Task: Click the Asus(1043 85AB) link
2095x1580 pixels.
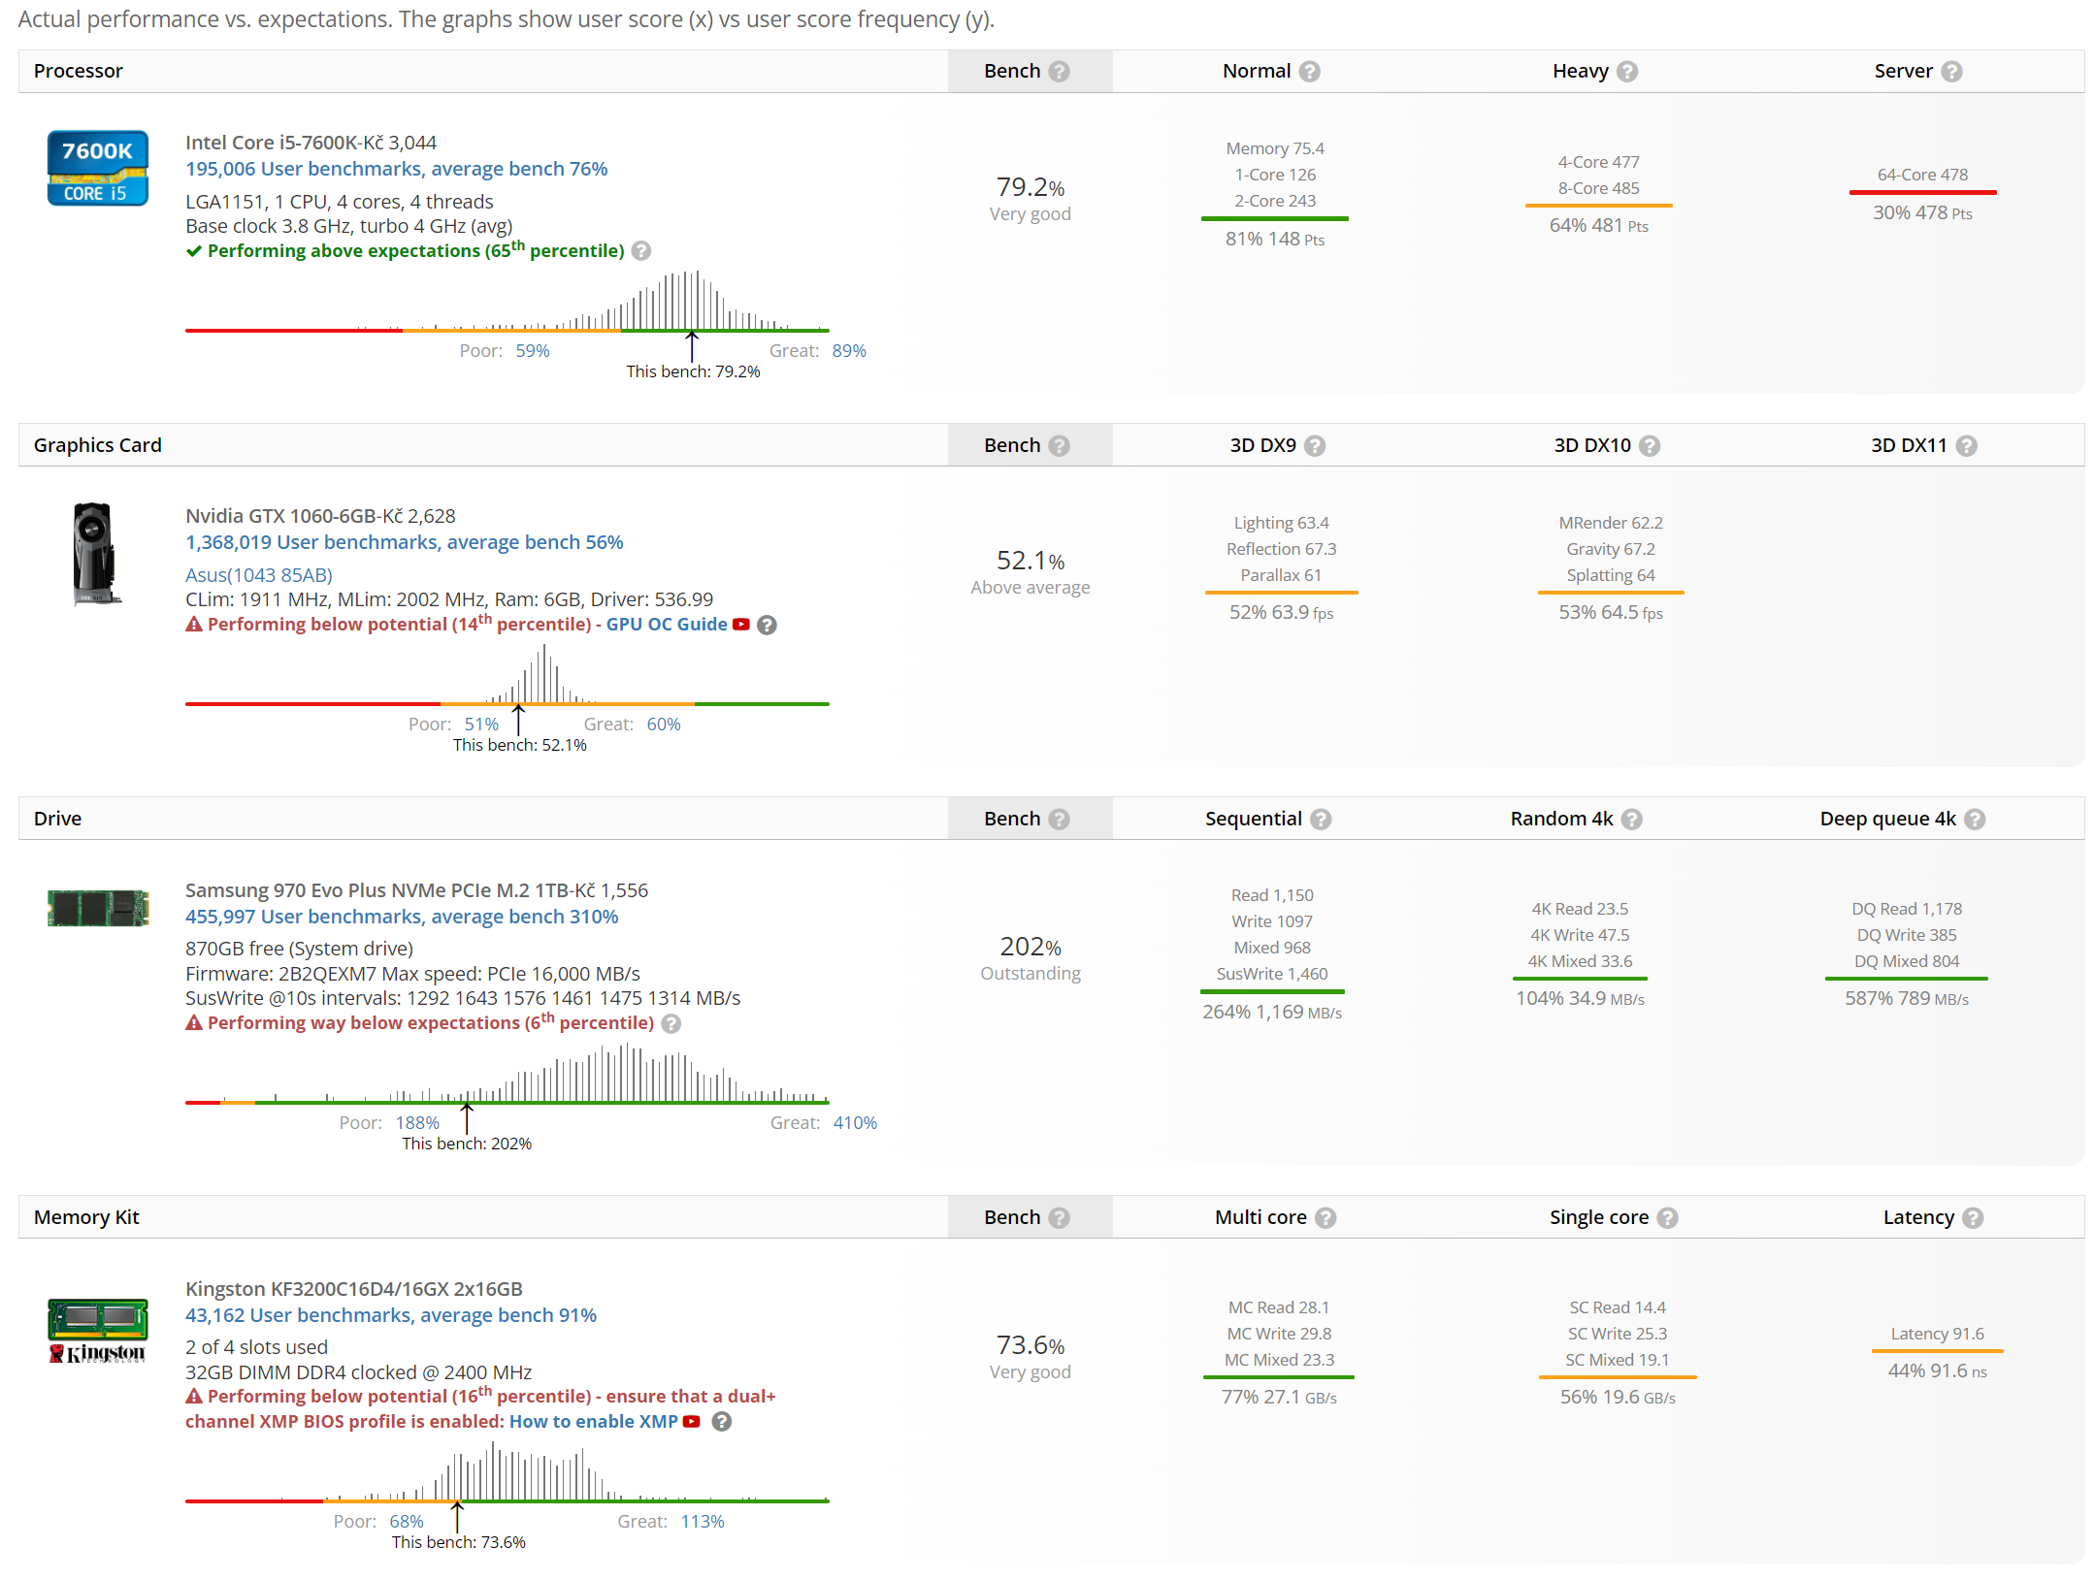Action: 258,575
